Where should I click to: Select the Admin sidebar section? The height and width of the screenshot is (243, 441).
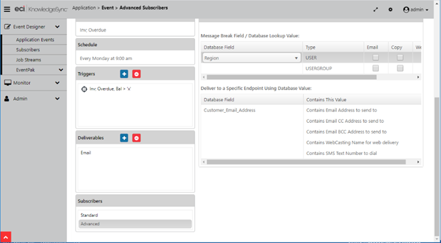click(20, 99)
